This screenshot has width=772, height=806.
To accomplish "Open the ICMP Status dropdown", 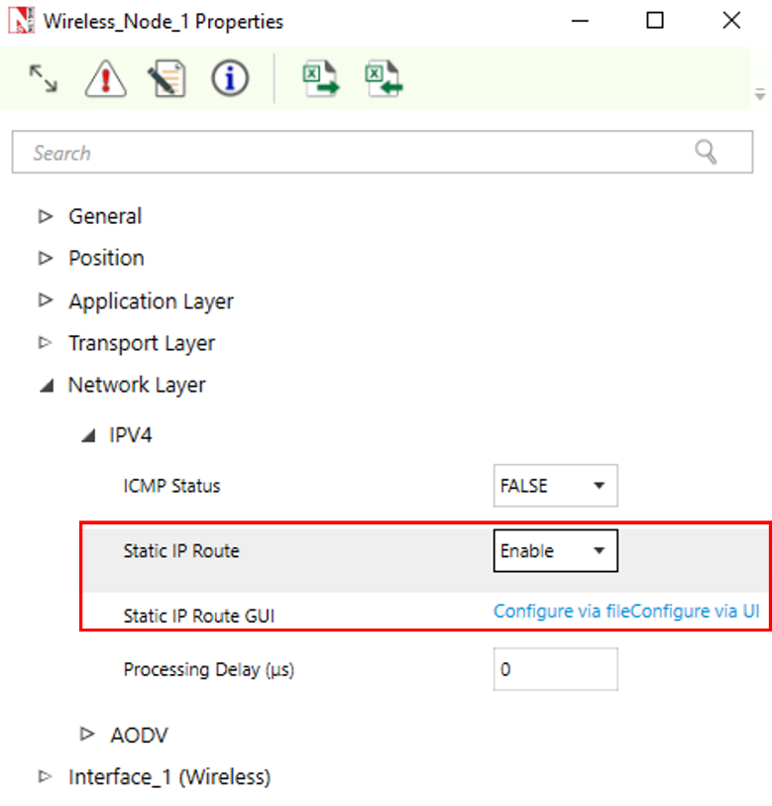I will pyautogui.click(x=555, y=487).
